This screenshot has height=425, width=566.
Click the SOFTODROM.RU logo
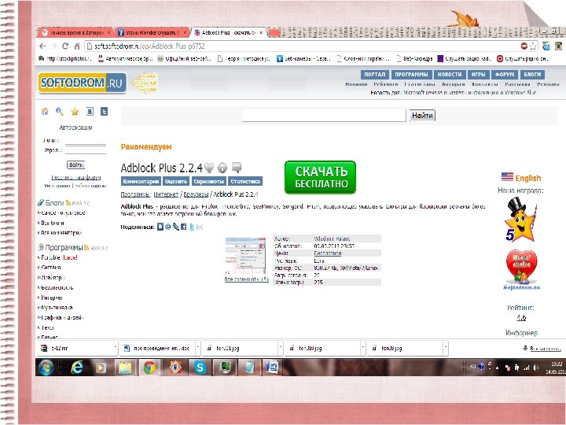point(83,83)
